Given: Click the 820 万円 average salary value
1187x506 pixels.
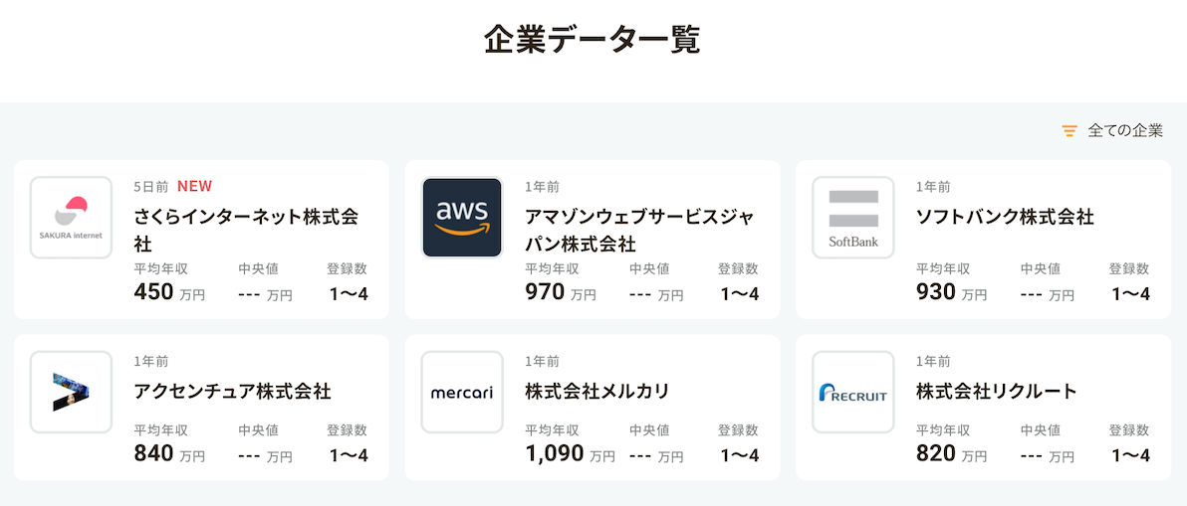Looking at the screenshot, I should (x=951, y=454).
